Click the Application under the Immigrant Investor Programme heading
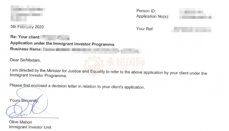Image resolution: width=229 pixels, height=131 pixels. click(62, 44)
